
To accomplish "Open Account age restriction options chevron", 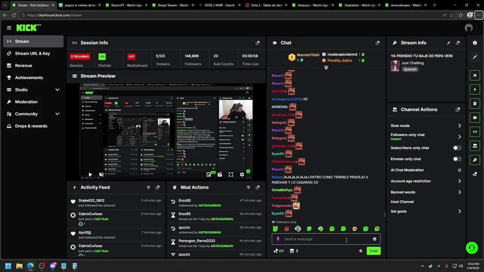I will coord(459,181).
